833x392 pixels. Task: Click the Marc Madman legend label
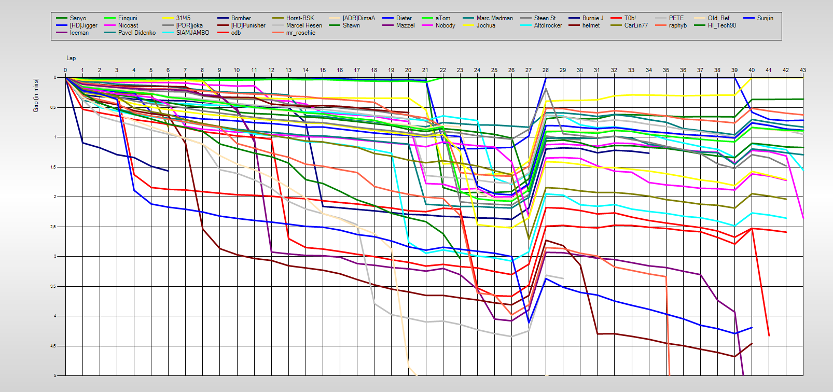[494, 18]
